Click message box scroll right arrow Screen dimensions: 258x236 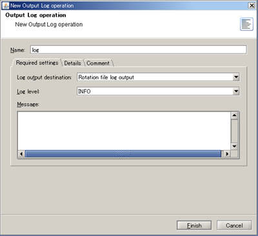pyautogui.click(x=227, y=153)
